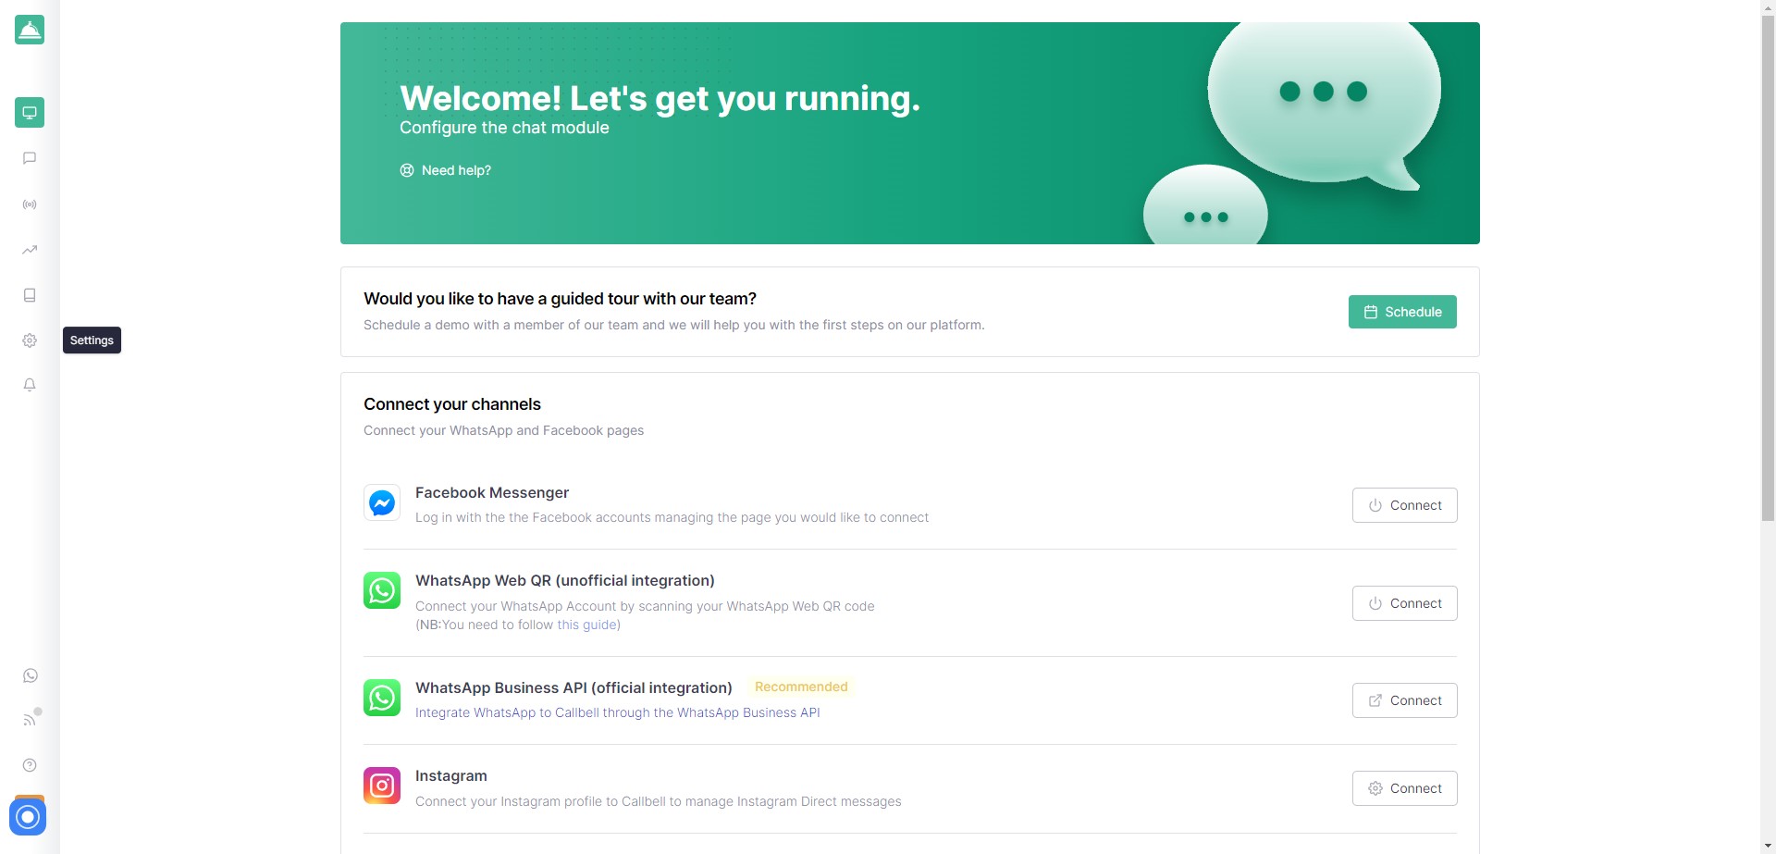Click the Recommended badge
The image size is (1776, 854).
coord(801,687)
